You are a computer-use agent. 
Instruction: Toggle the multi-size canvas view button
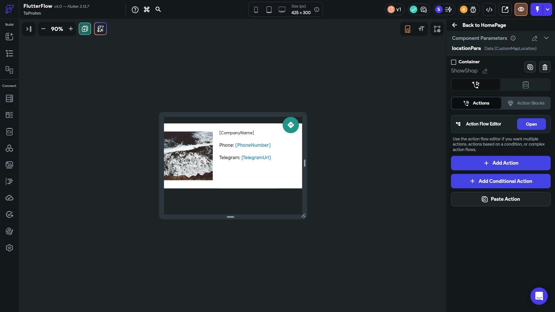(85, 29)
